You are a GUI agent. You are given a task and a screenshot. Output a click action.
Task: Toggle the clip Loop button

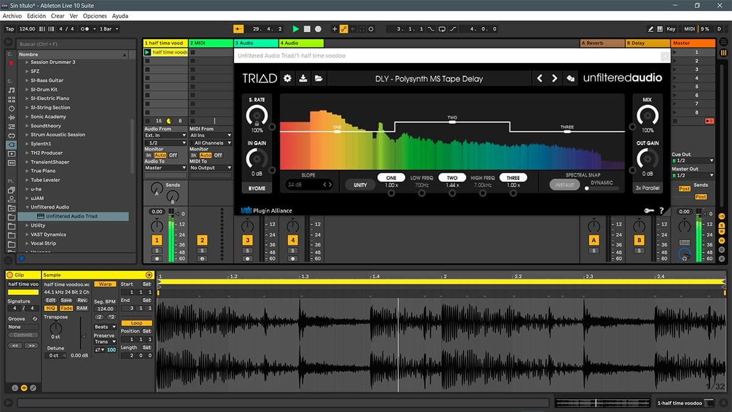pyautogui.click(x=137, y=323)
